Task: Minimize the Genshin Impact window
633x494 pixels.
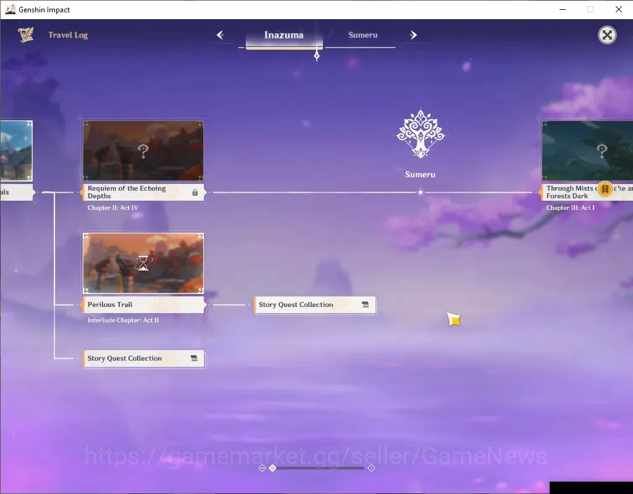Action: pos(563,9)
